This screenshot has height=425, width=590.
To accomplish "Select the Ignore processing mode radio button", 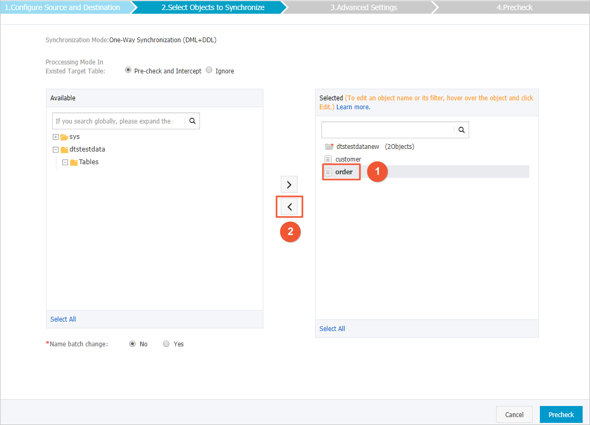I will 208,70.
